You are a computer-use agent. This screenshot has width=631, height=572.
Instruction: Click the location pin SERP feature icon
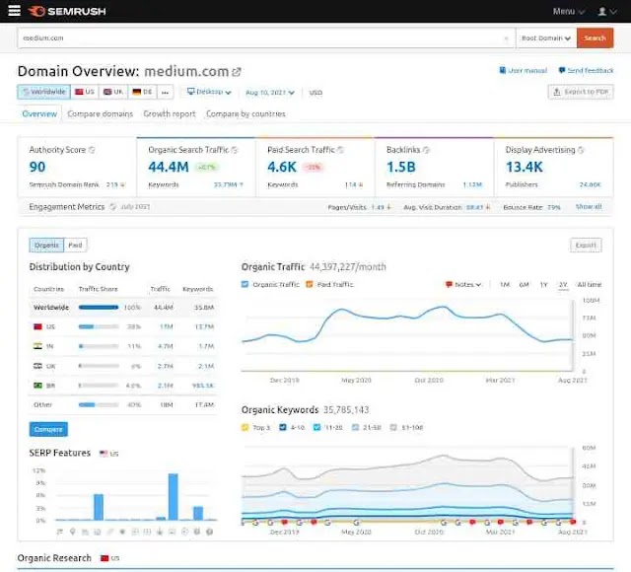point(72,532)
